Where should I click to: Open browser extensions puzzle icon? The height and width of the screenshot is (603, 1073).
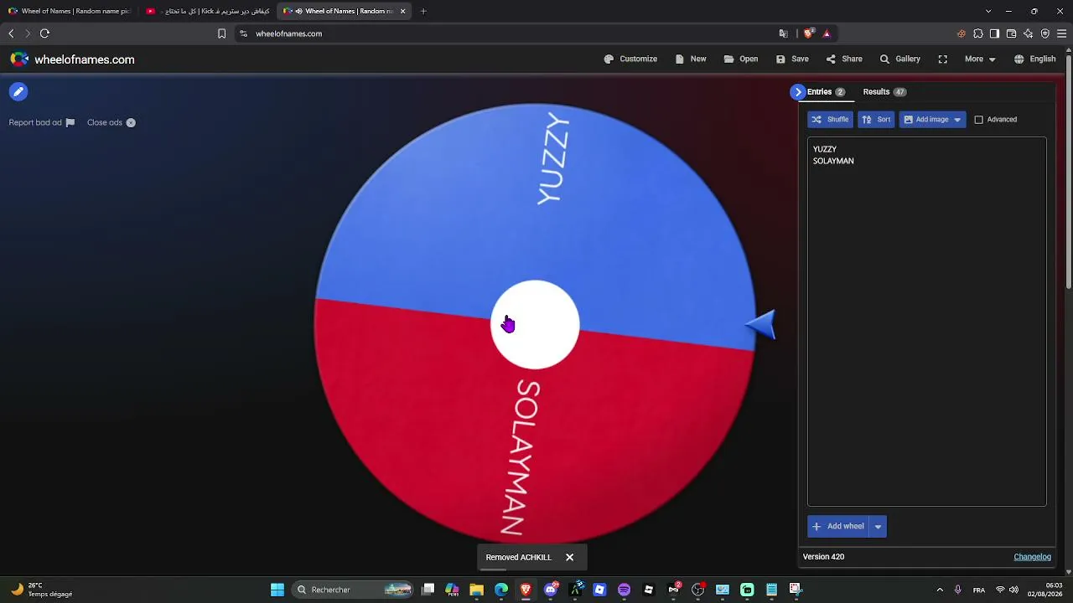tap(977, 33)
